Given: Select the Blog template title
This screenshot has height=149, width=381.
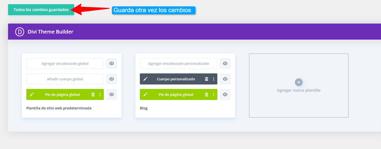Looking at the screenshot, I should pyautogui.click(x=144, y=108).
